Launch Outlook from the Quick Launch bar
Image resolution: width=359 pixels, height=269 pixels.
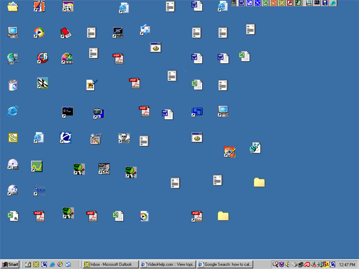click(x=36, y=265)
